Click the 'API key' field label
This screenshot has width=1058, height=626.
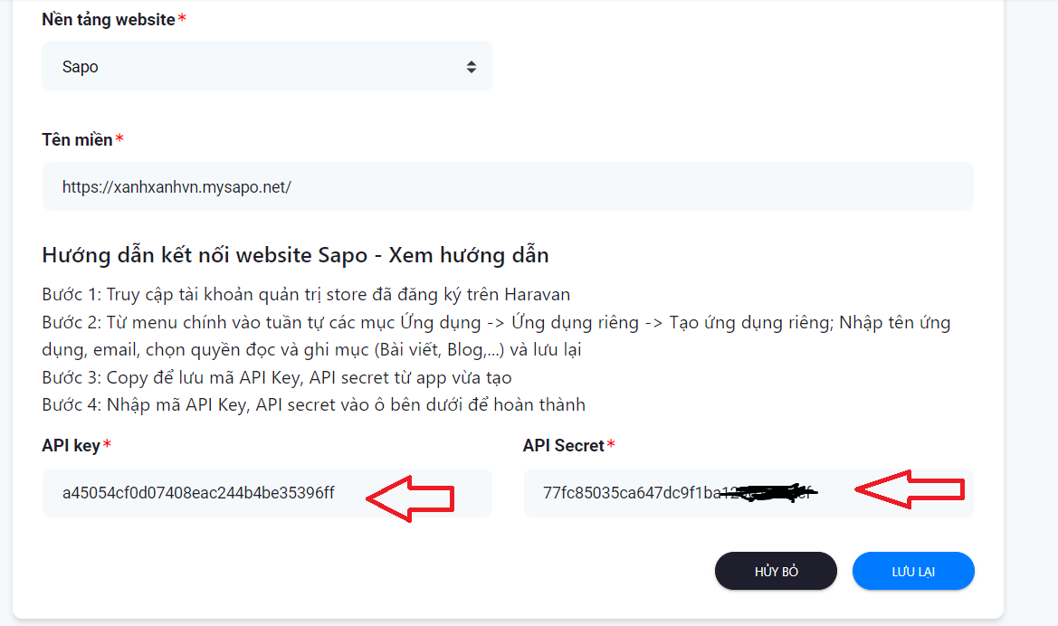click(x=71, y=446)
